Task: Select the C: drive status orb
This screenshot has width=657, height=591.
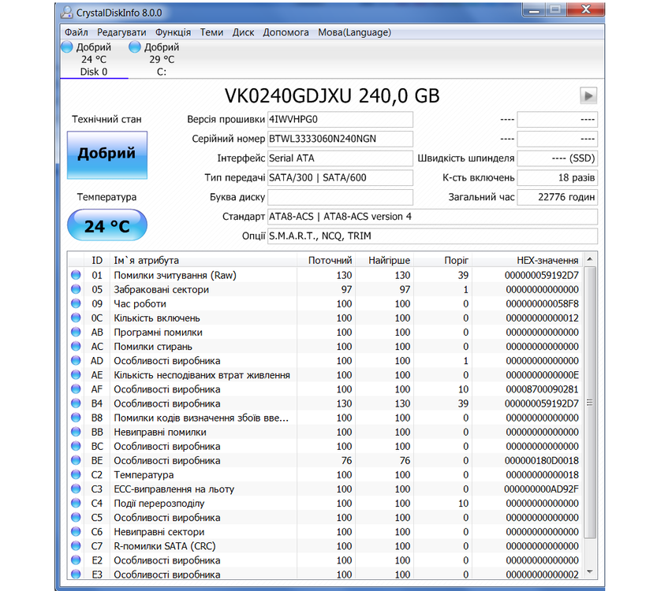Action: [135, 47]
